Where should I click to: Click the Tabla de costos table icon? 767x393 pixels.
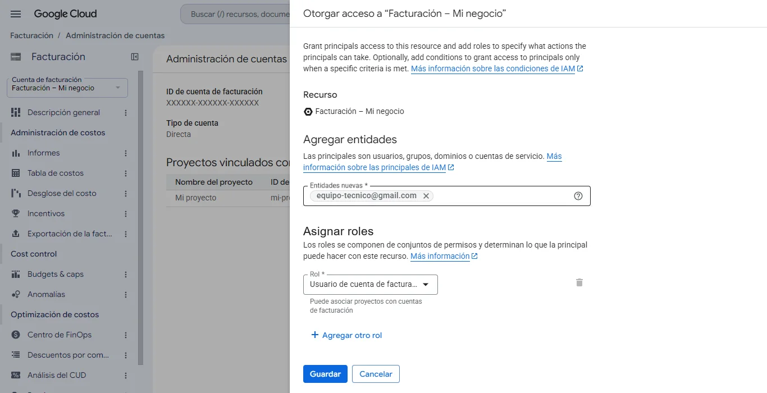(16, 173)
